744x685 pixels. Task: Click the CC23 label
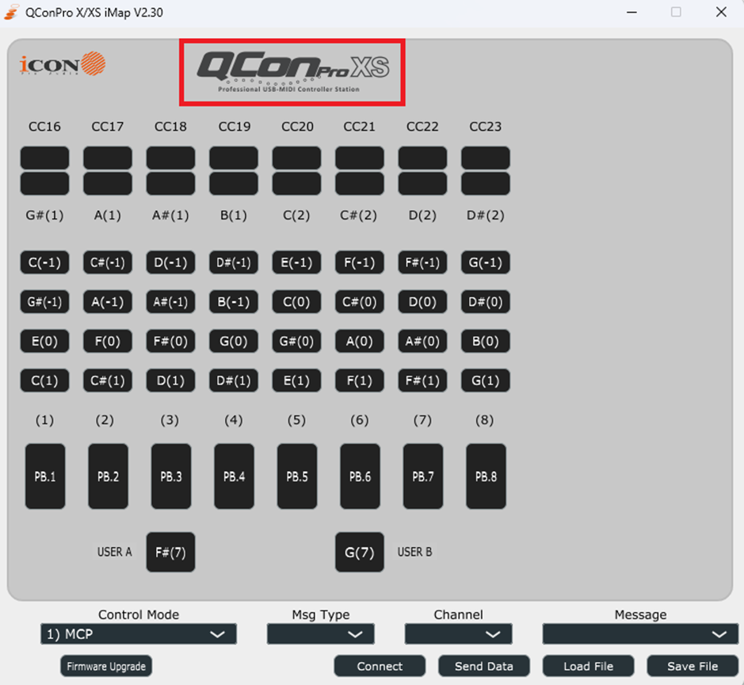tap(486, 127)
